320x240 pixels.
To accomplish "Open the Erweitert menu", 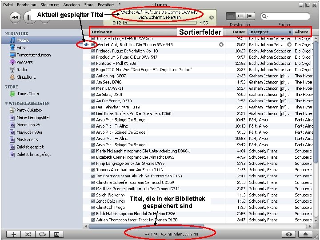I will 106,4.
